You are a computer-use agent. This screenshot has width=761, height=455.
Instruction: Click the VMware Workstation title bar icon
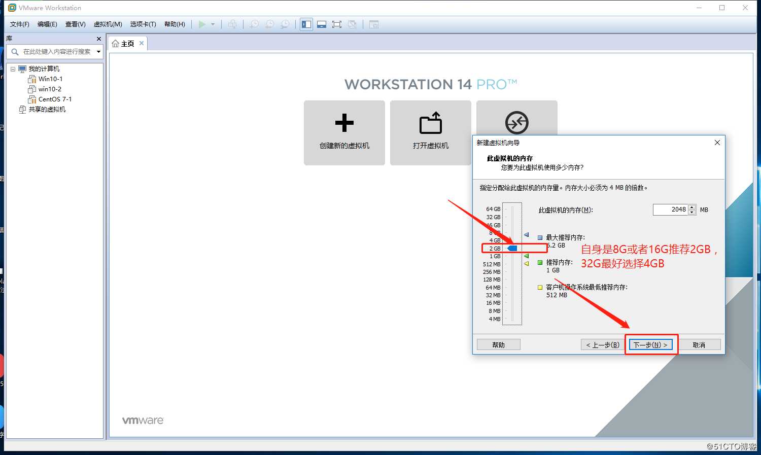12,8
